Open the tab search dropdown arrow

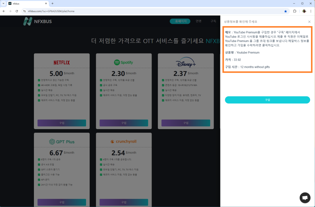[x=3, y=3]
